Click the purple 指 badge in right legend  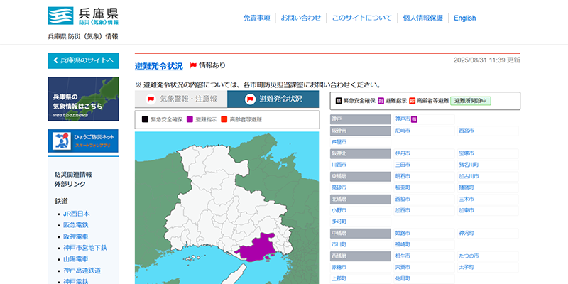coord(381,101)
